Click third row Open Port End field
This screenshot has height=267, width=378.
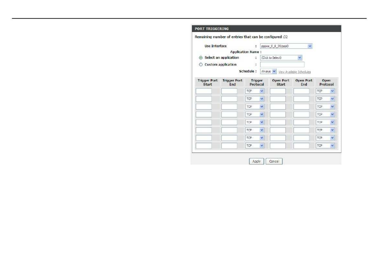pyautogui.click(x=301, y=106)
